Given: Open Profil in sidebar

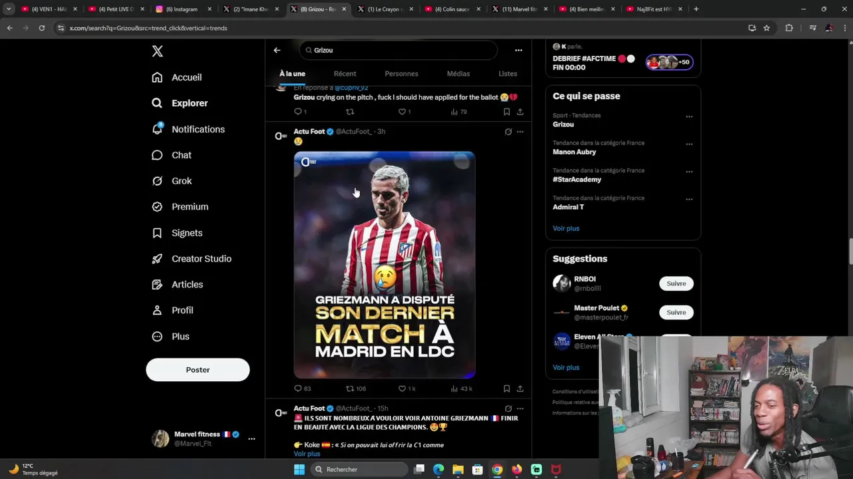Looking at the screenshot, I should tap(172, 311).
